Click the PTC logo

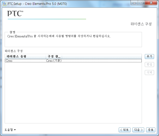[x=15, y=13]
